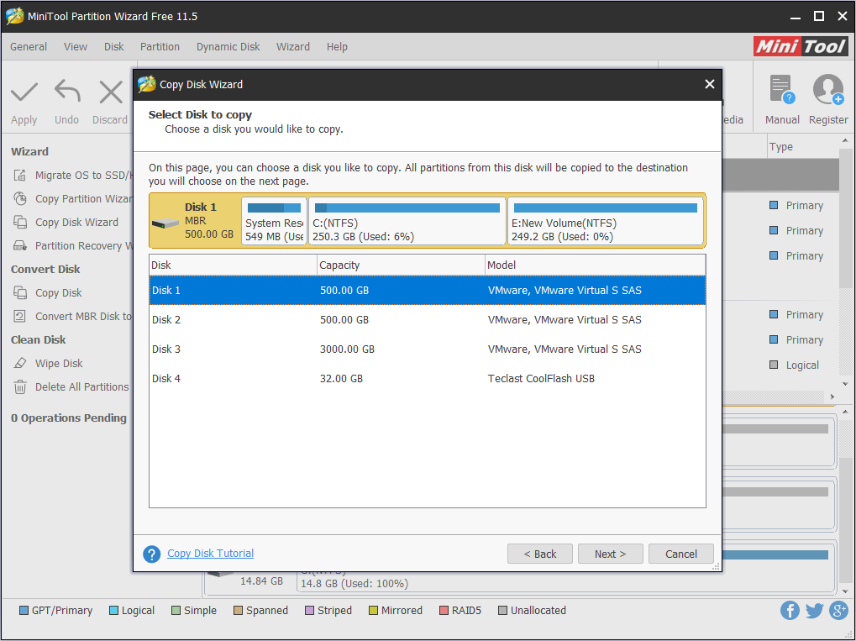The height and width of the screenshot is (641, 856).
Task: Open the Help menu
Action: tap(337, 47)
